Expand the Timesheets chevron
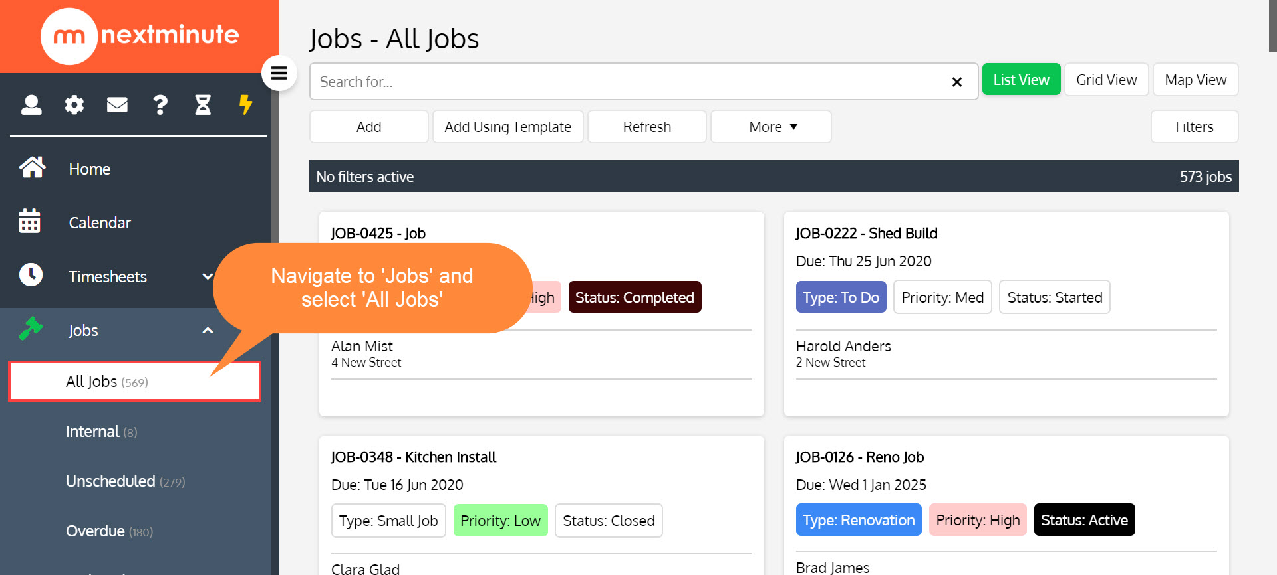The image size is (1277, 575). point(208,276)
